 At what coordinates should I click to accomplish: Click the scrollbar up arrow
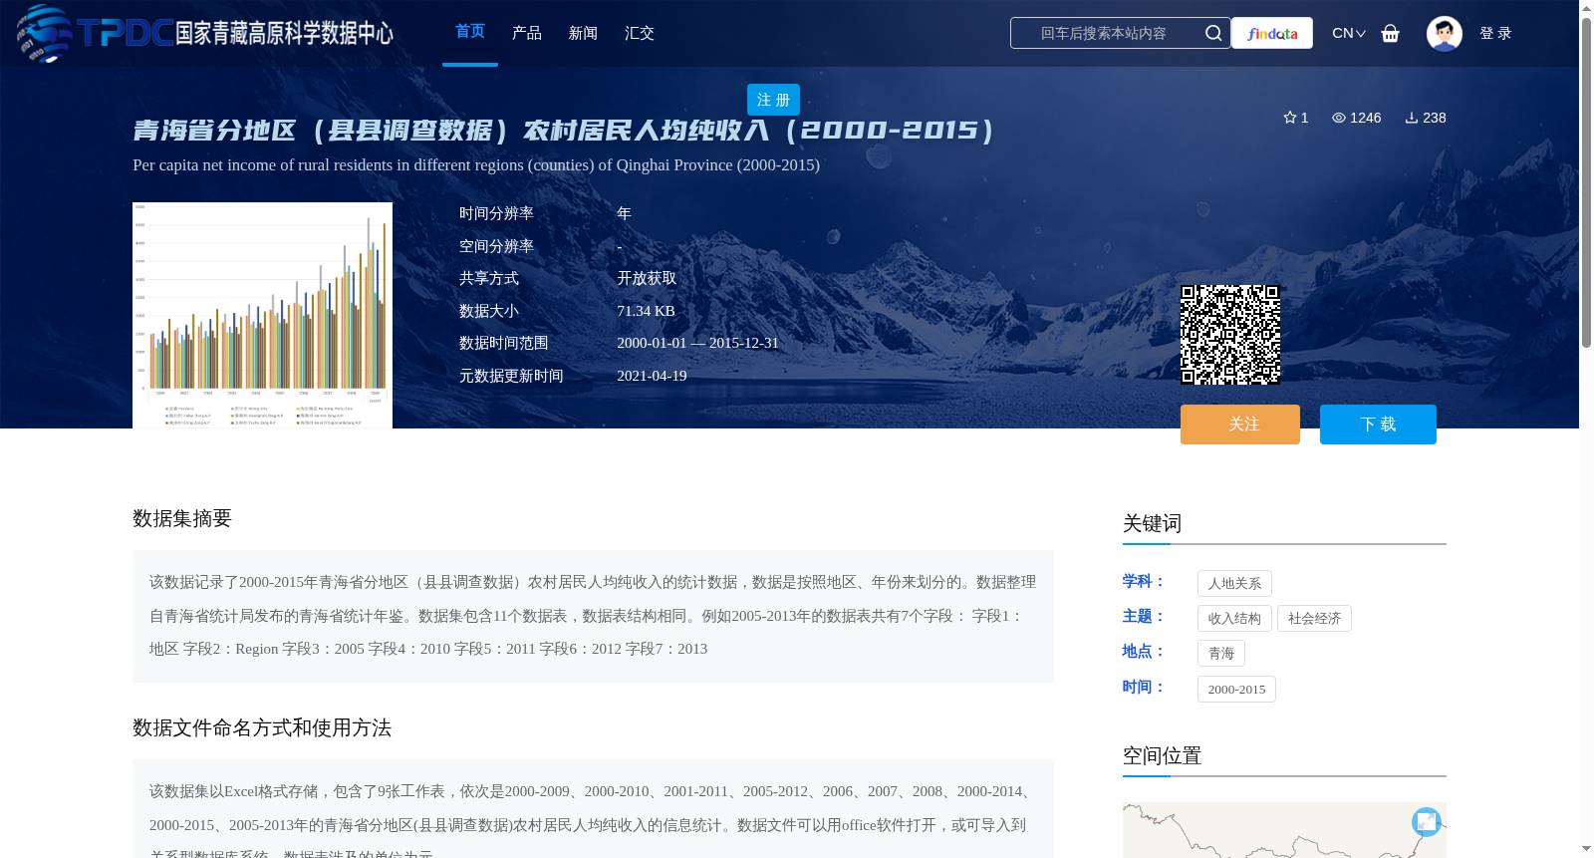pyautogui.click(x=1586, y=8)
